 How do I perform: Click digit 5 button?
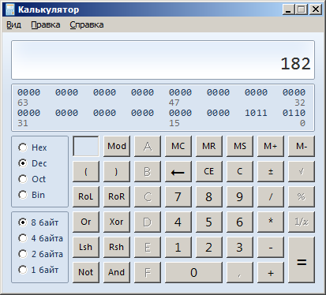[x=209, y=222]
